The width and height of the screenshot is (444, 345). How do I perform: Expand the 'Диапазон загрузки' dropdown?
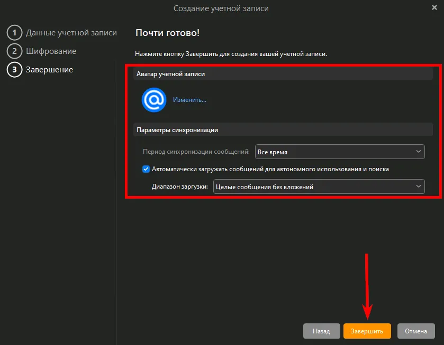[x=318, y=187]
